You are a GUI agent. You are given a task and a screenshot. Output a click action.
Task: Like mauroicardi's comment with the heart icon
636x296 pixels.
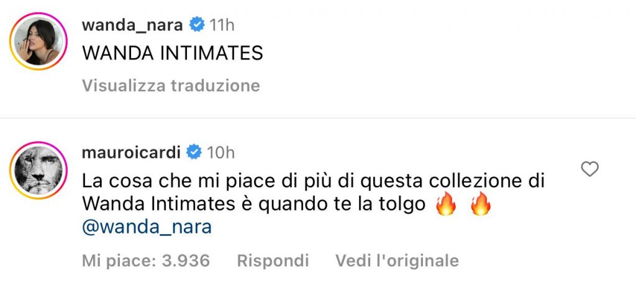(590, 169)
